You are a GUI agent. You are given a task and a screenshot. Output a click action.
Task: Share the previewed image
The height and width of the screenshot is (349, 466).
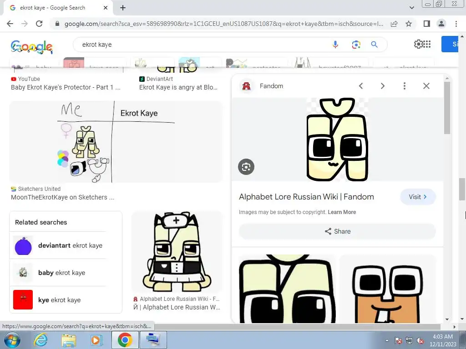point(337,231)
